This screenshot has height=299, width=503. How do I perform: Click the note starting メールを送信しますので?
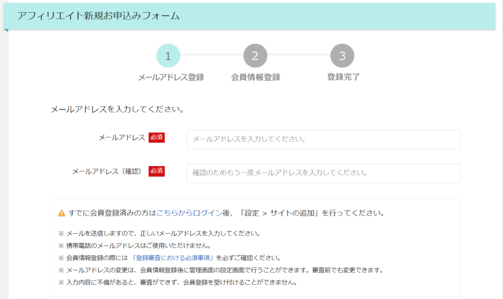point(160,234)
